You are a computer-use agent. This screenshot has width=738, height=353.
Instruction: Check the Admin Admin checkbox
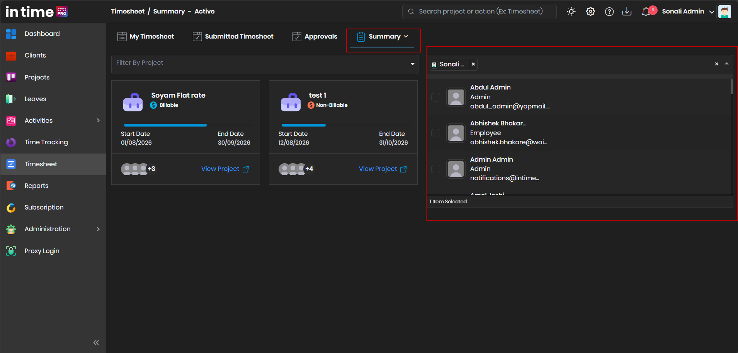(435, 169)
